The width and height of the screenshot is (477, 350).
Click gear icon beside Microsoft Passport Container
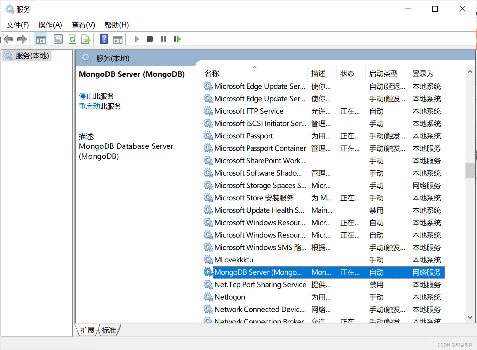pos(208,148)
